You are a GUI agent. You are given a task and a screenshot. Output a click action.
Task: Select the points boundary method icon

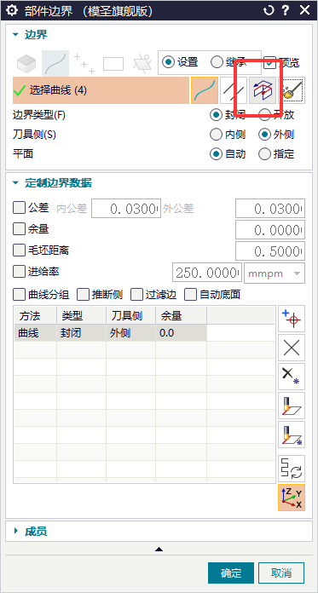click(84, 64)
